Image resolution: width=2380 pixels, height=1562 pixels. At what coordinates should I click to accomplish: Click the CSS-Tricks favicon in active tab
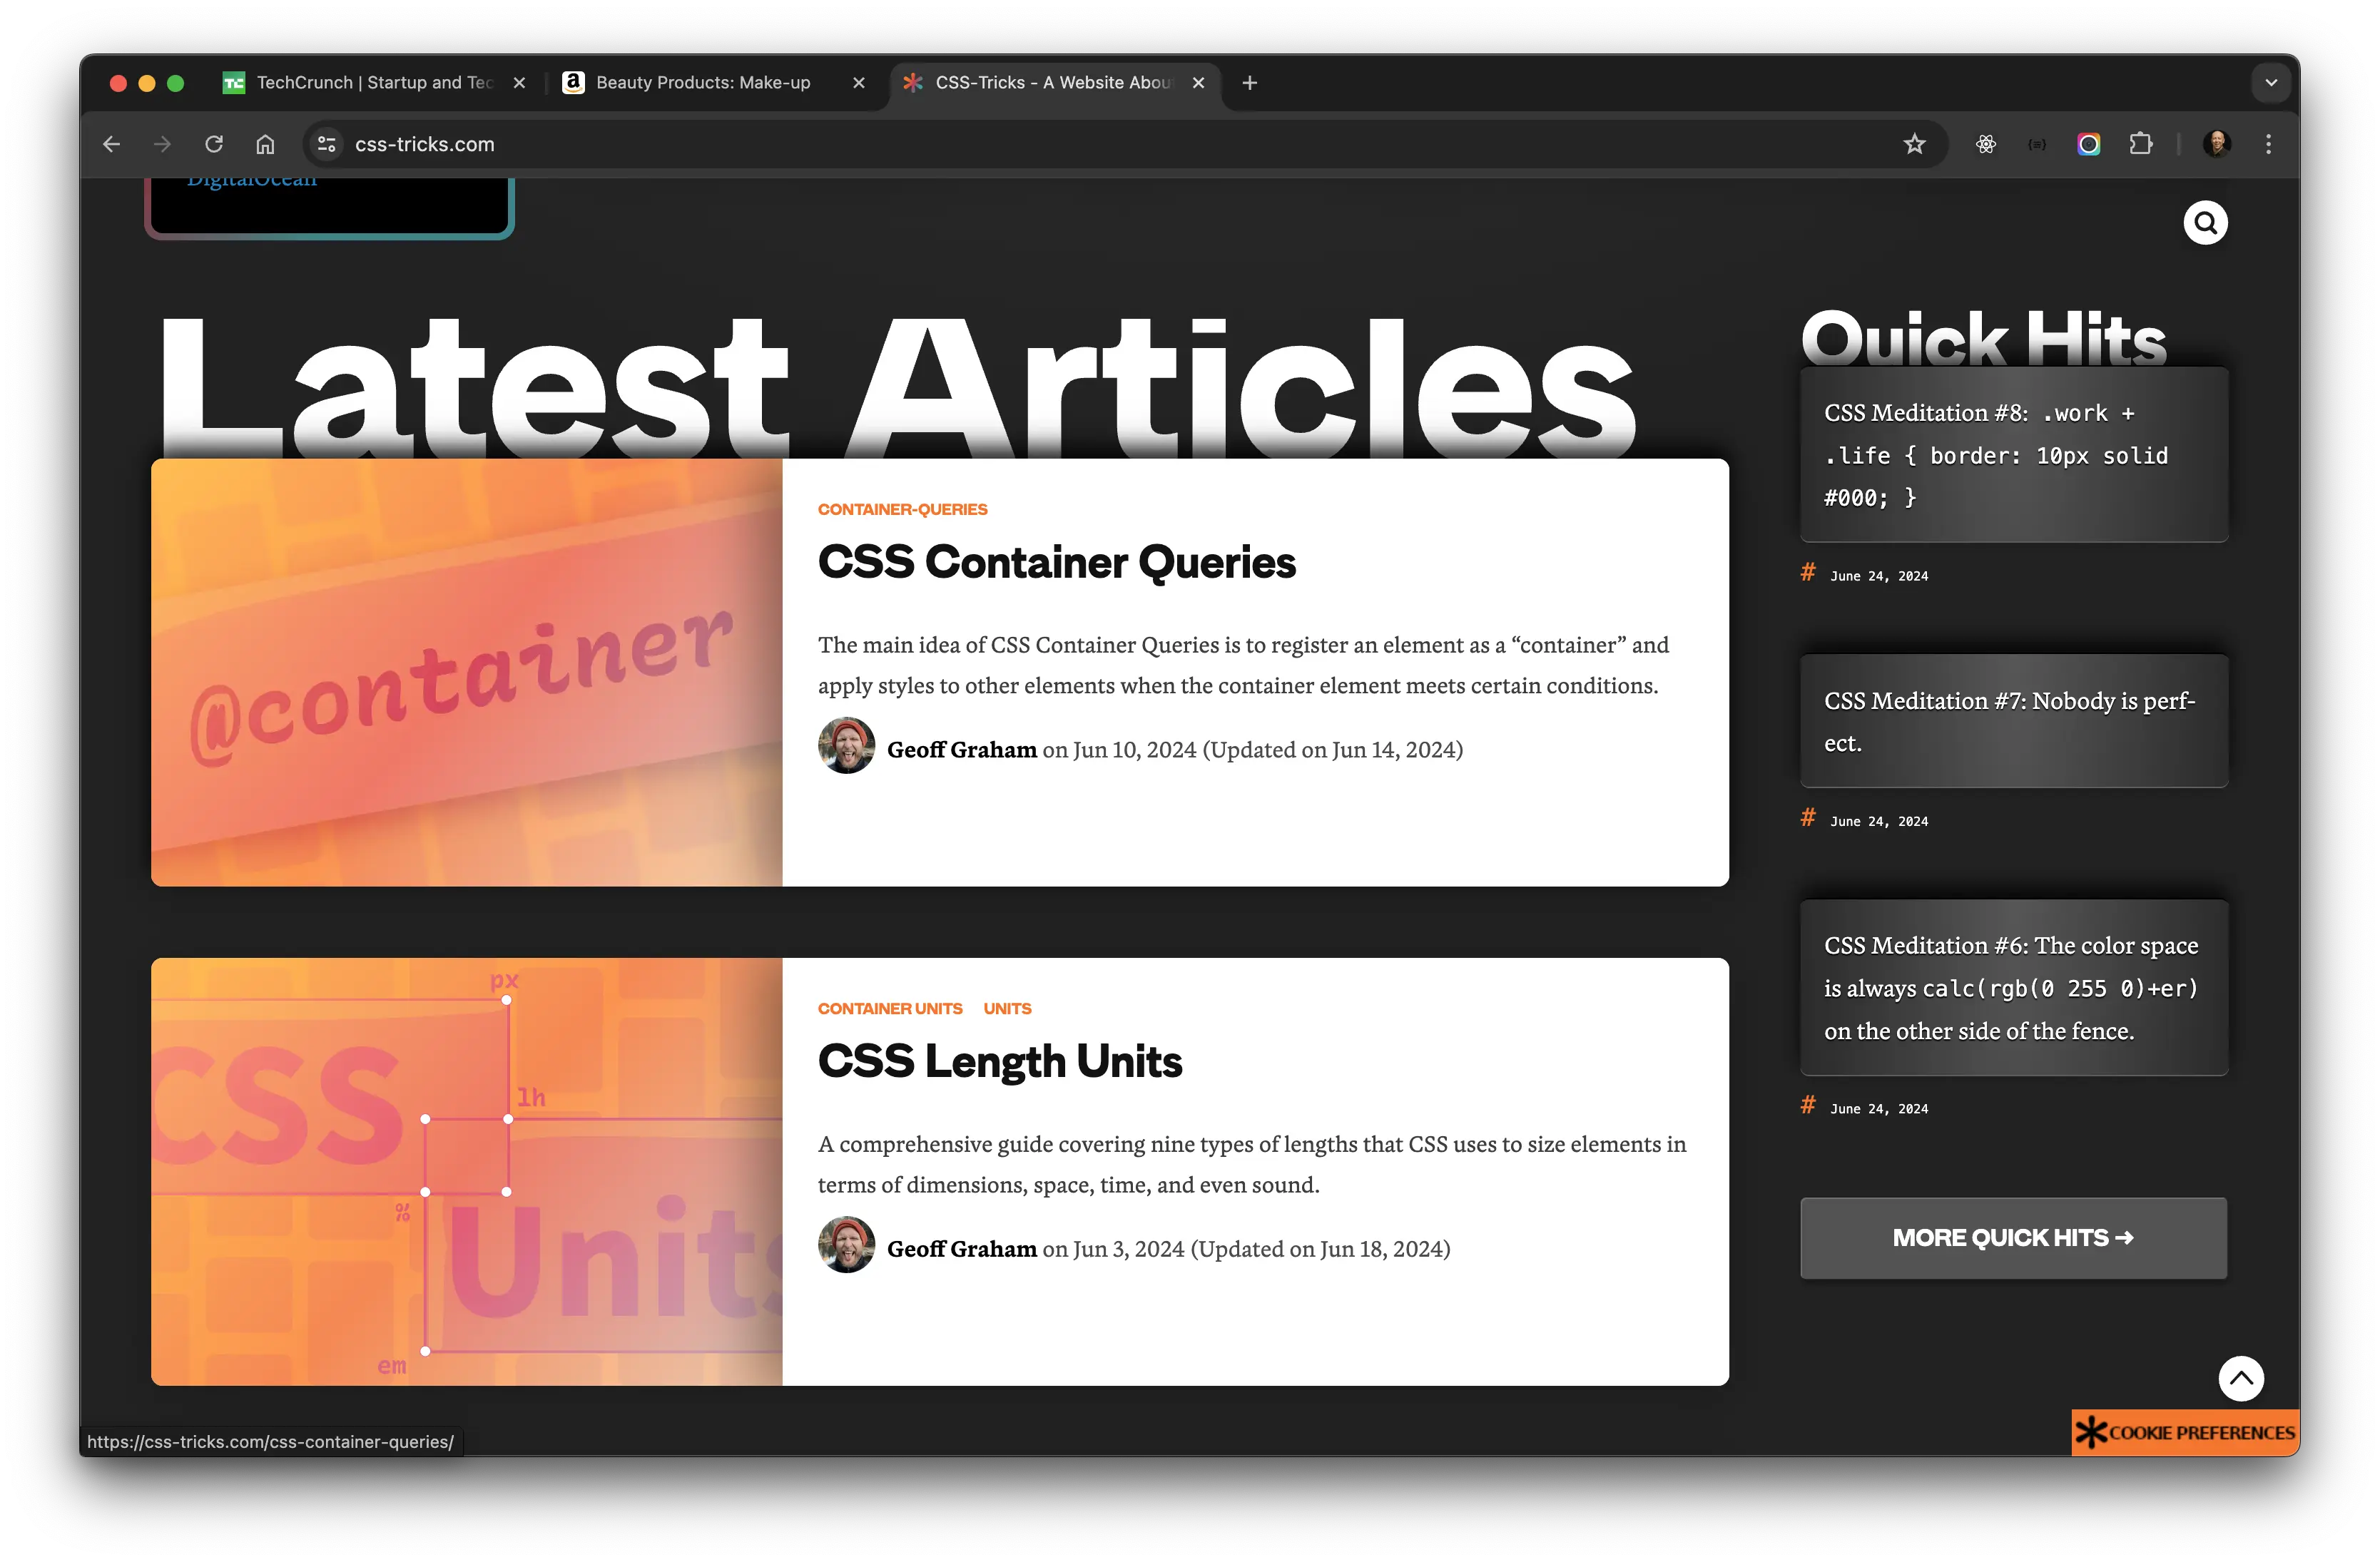point(914,82)
